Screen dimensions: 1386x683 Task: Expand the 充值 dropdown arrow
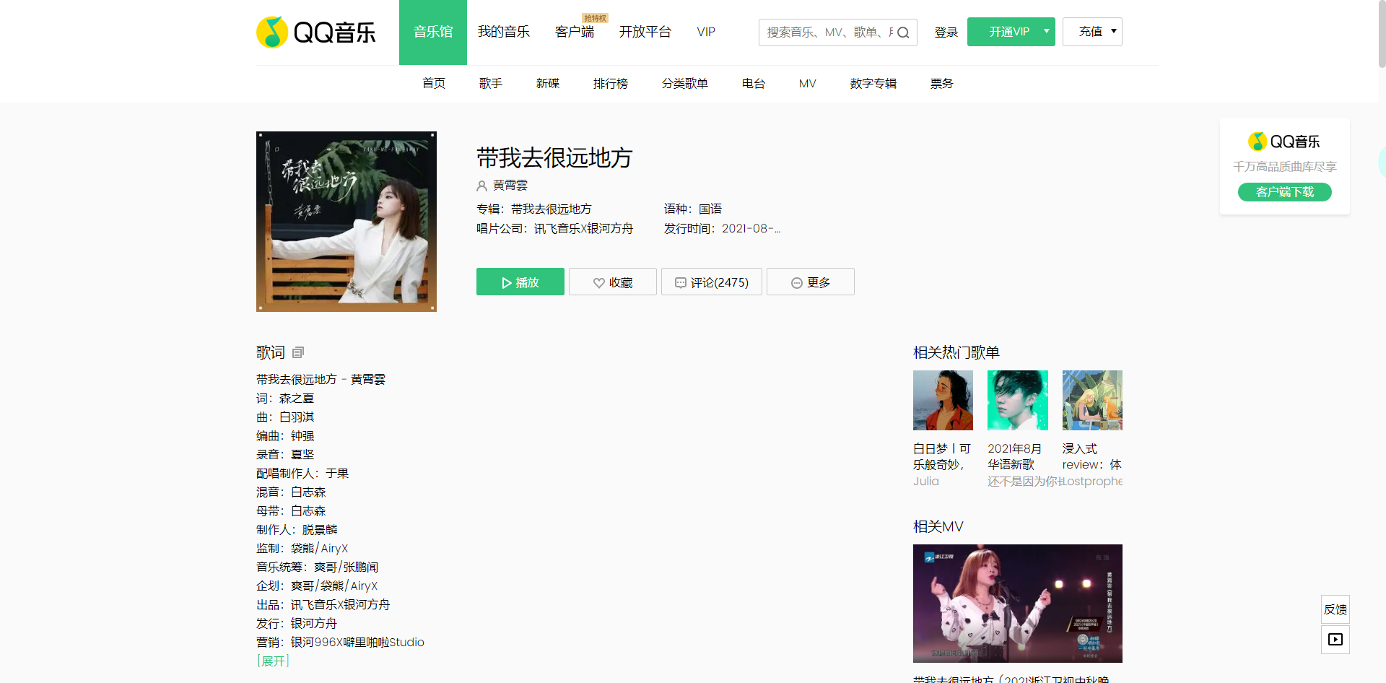(1113, 32)
